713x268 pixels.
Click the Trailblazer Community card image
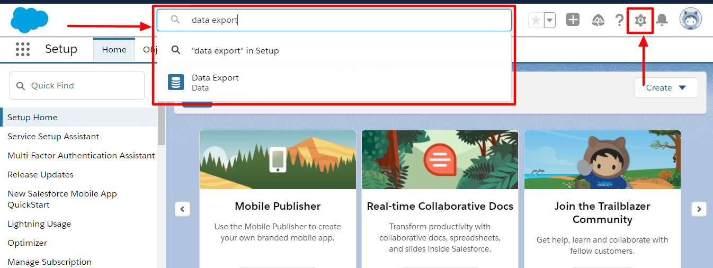pyautogui.click(x=602, y=159)
